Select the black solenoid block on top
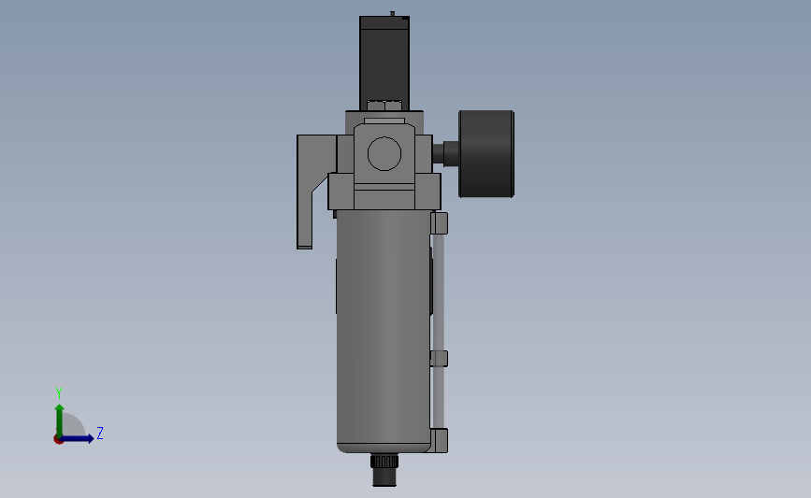The height and width of the screenshot is (498, 811). (384, 63)
